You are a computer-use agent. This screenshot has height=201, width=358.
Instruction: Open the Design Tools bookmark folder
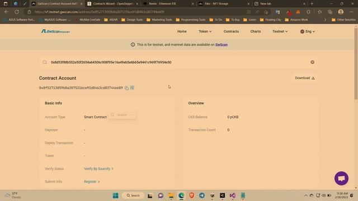[132, 20]
